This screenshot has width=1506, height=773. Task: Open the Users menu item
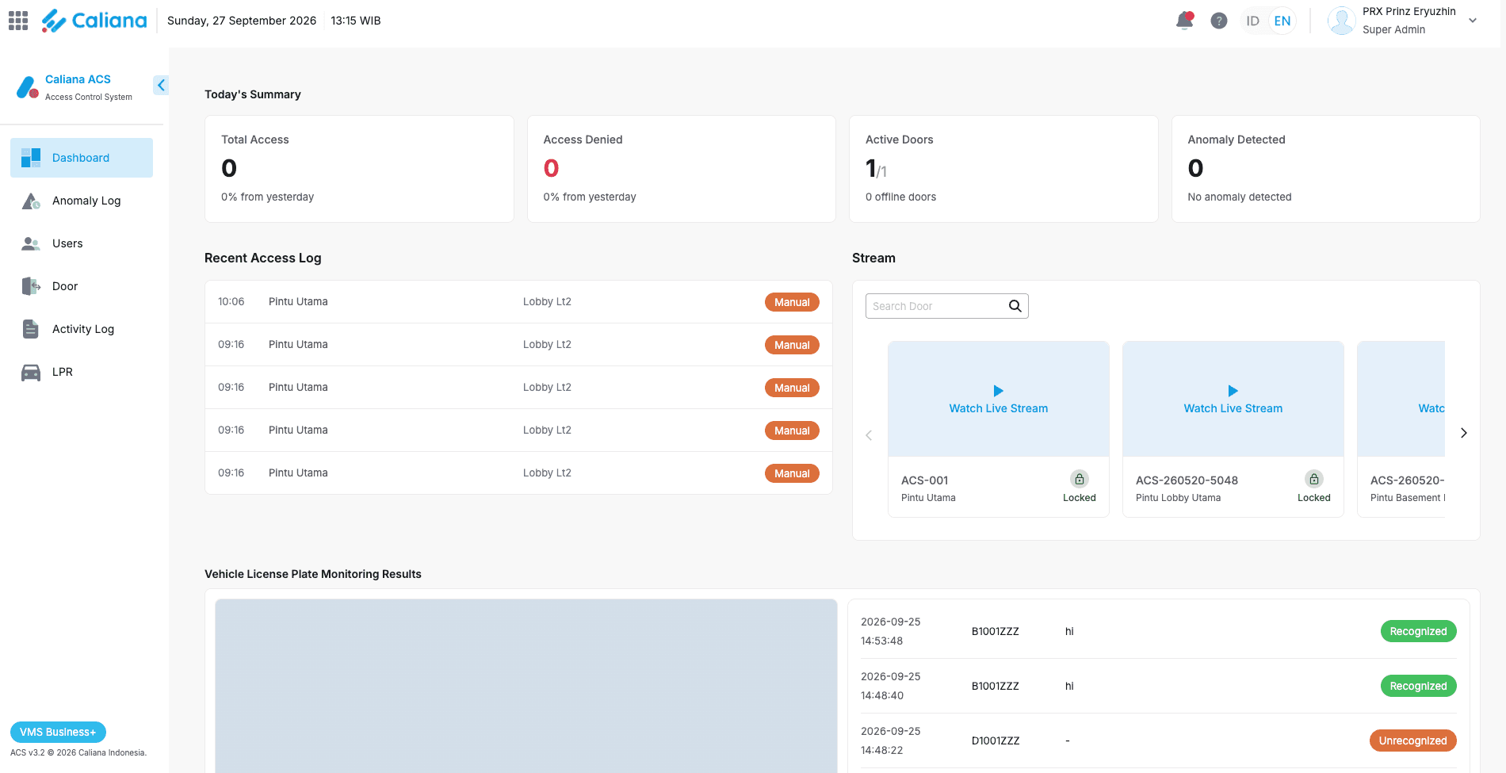(x=82, y=243)
